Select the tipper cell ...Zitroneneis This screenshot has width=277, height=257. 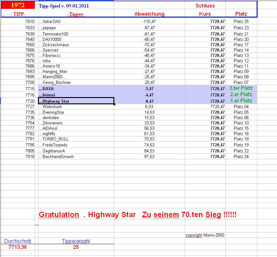[x=76, y=123]
